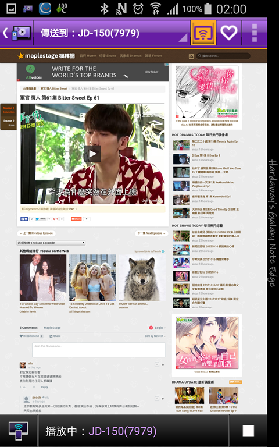This screenshot has width=279, height=447.
Task: Tap the back arrow with device icon
Action: click(16, 33)
